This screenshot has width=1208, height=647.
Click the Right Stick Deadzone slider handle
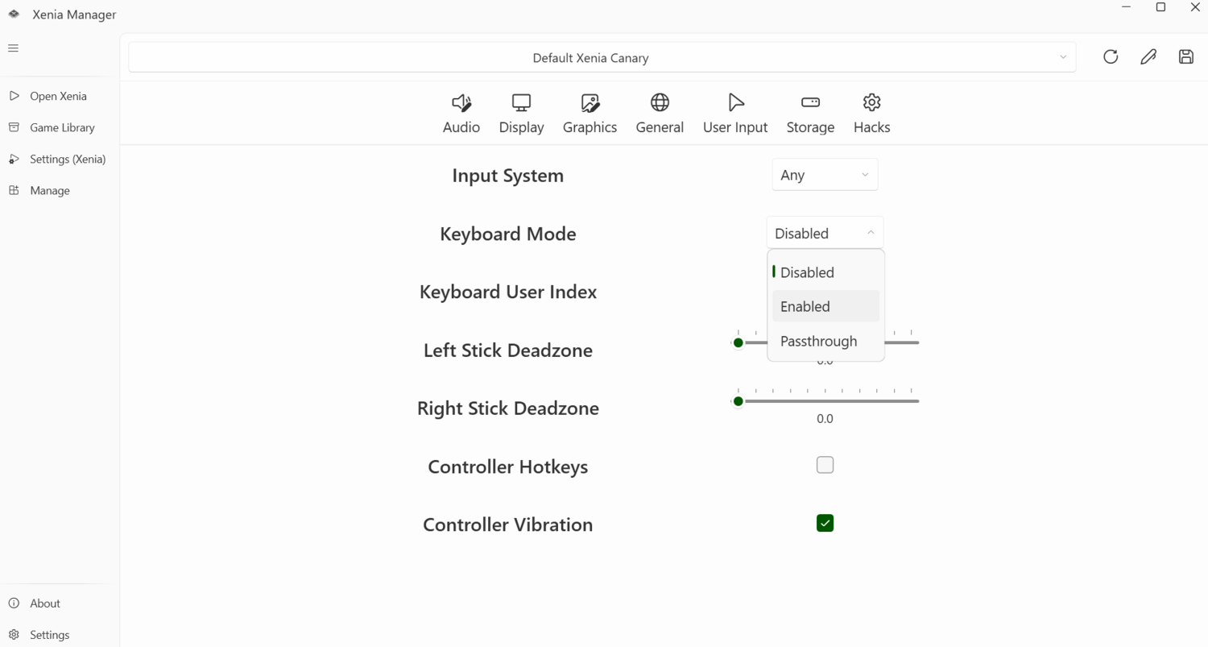click(x=738, y=401)
